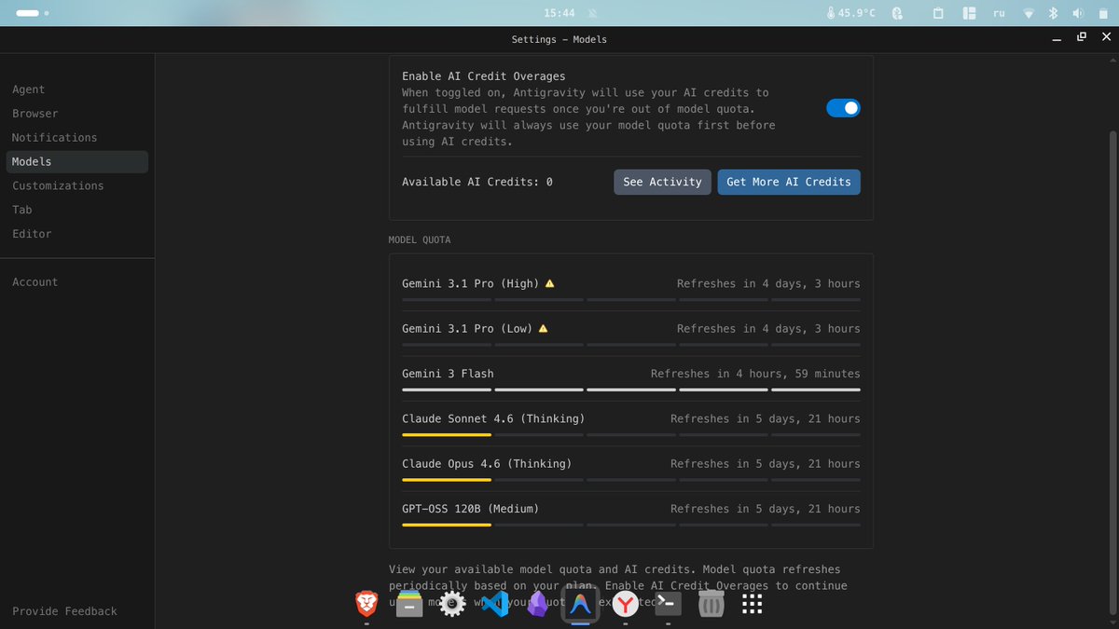
Task: Click the Bluetooth icon in top bar
Action: [1053, 13]
